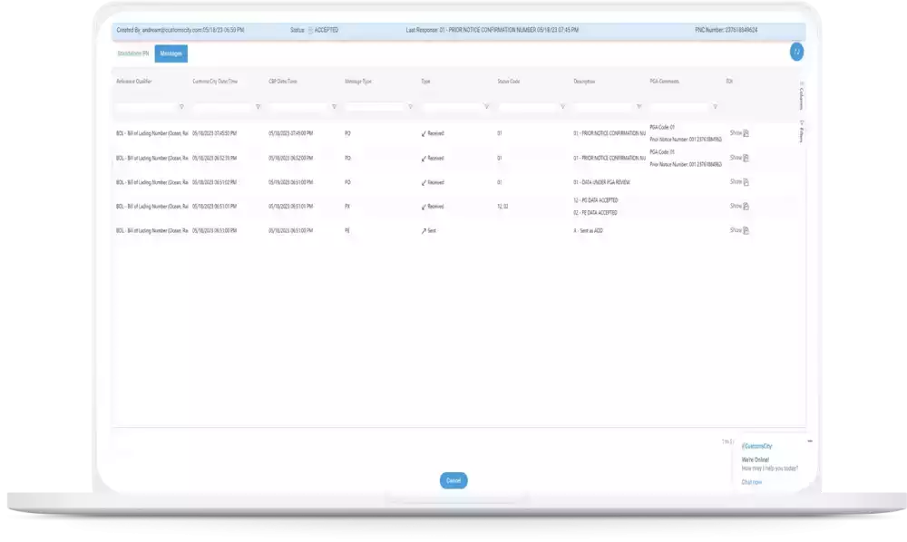This screenshot has height=542, width=907.
Task: Open CBP Date/Time filter funnel
Action: coord(334,106)
